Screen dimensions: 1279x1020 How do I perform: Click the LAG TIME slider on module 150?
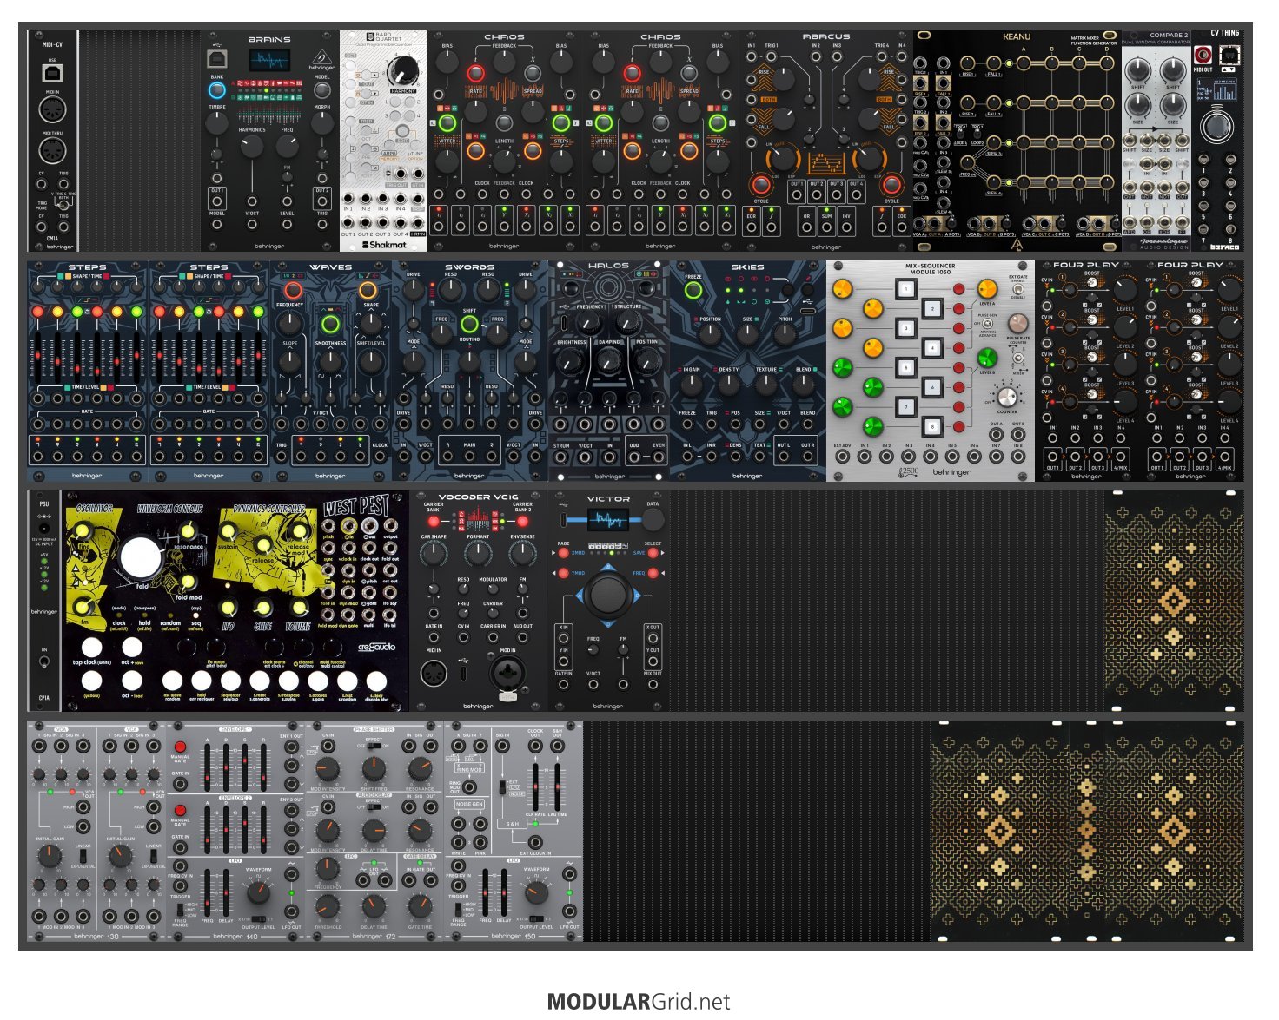point(558,786)
